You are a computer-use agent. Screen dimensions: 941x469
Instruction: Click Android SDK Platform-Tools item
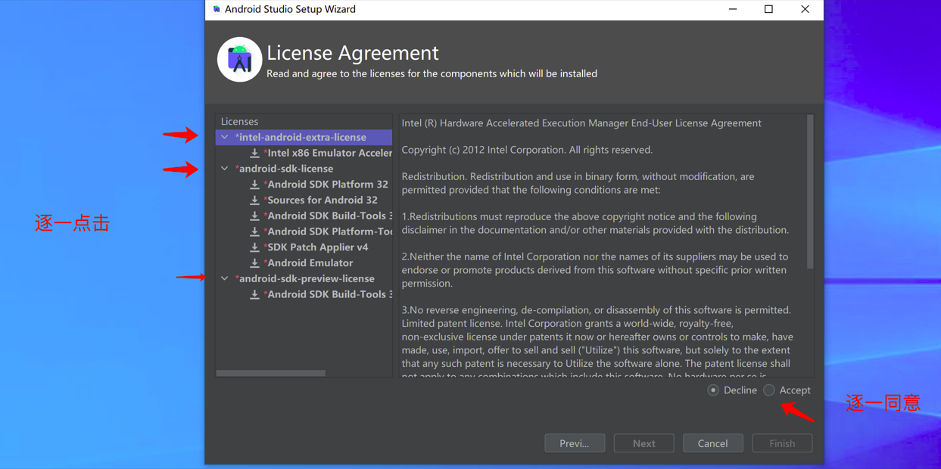point(327,231)
